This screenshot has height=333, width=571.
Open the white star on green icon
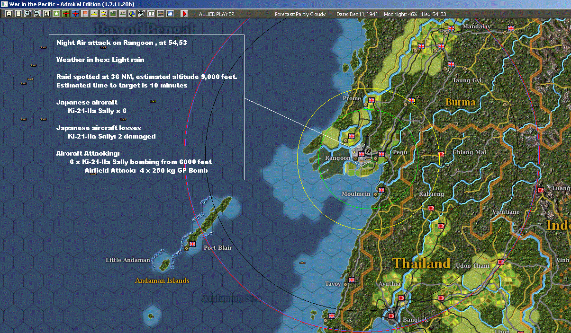tap(56, 14)
